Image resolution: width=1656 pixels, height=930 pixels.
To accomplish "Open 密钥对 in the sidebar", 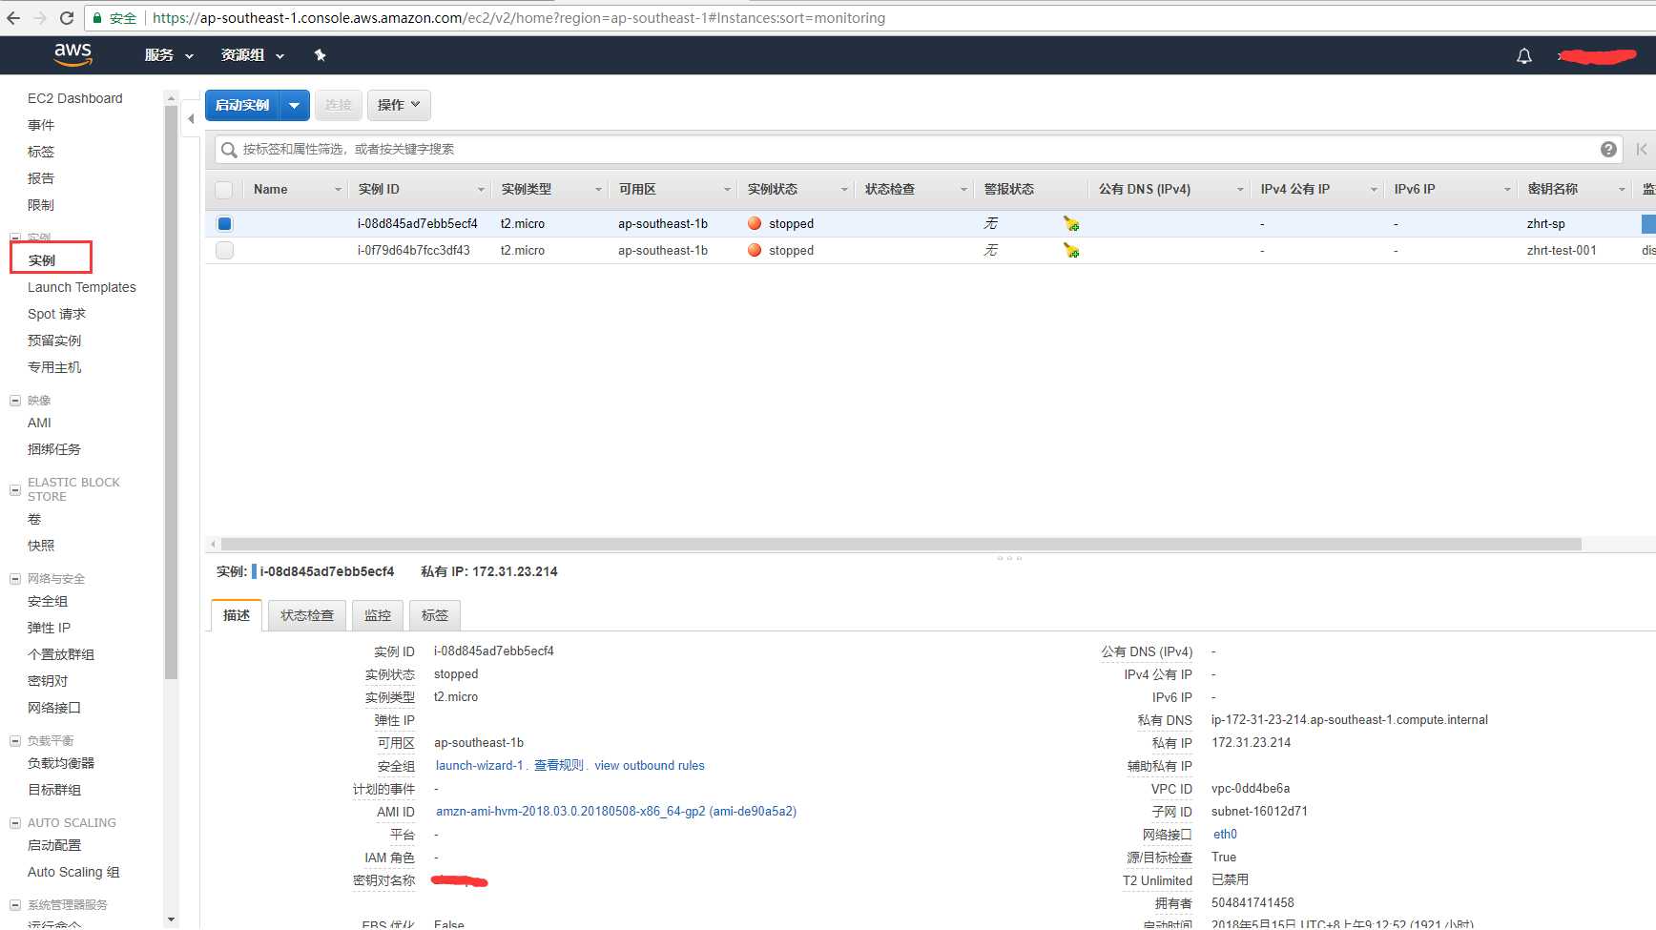I will pyautogui.click(x=48, y=681).
